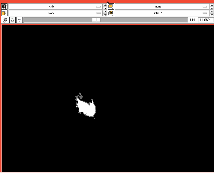Image resolution: width=214 pixels, height=173 pixels.
Task: Open the Axial orientation dropdown
Action: click(x=56, y=6)
